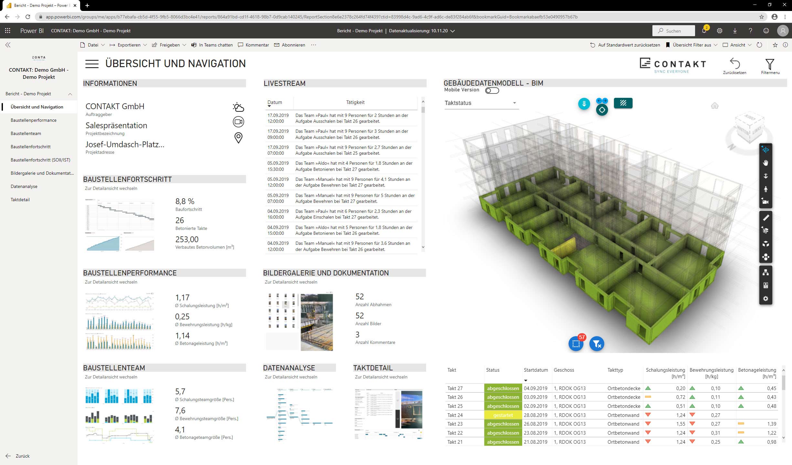The height and width of the screenshot is (465, 792).
Task: Open the Baustellenperformance page
Action: (39, 120)
